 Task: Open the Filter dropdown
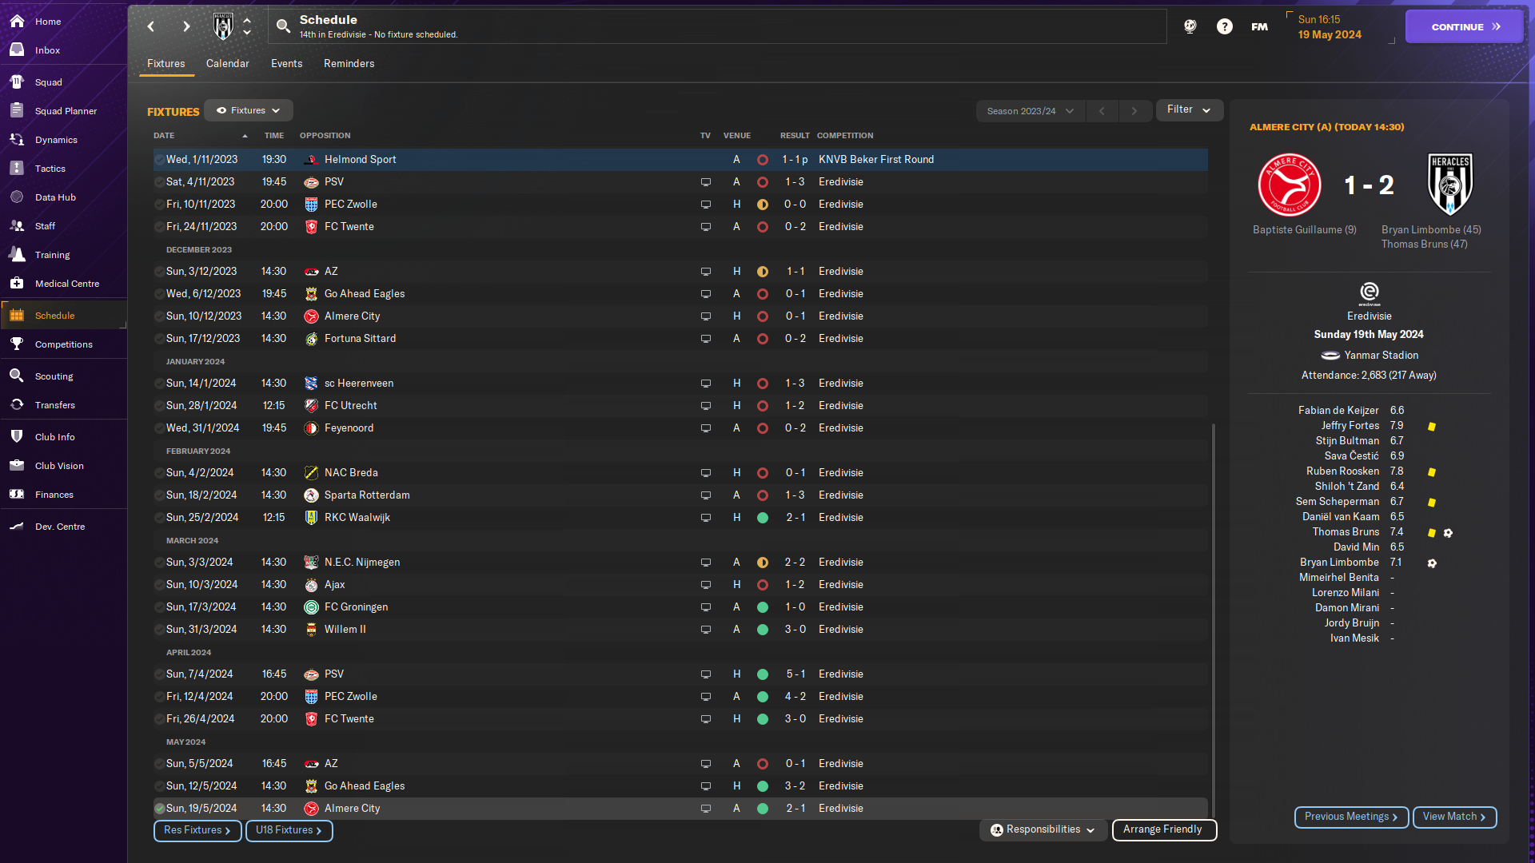coord(1189,110)
